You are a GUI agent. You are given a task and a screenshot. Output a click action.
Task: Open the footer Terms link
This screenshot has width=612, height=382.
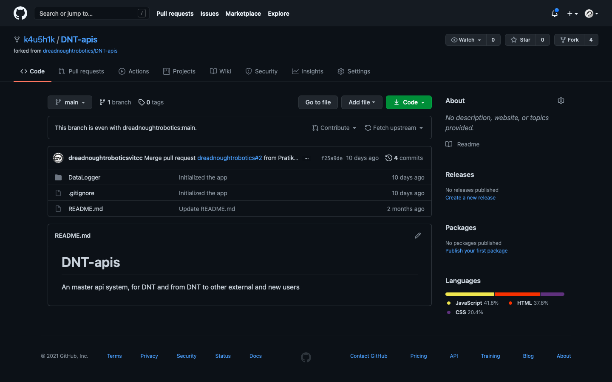coord(114,356)
